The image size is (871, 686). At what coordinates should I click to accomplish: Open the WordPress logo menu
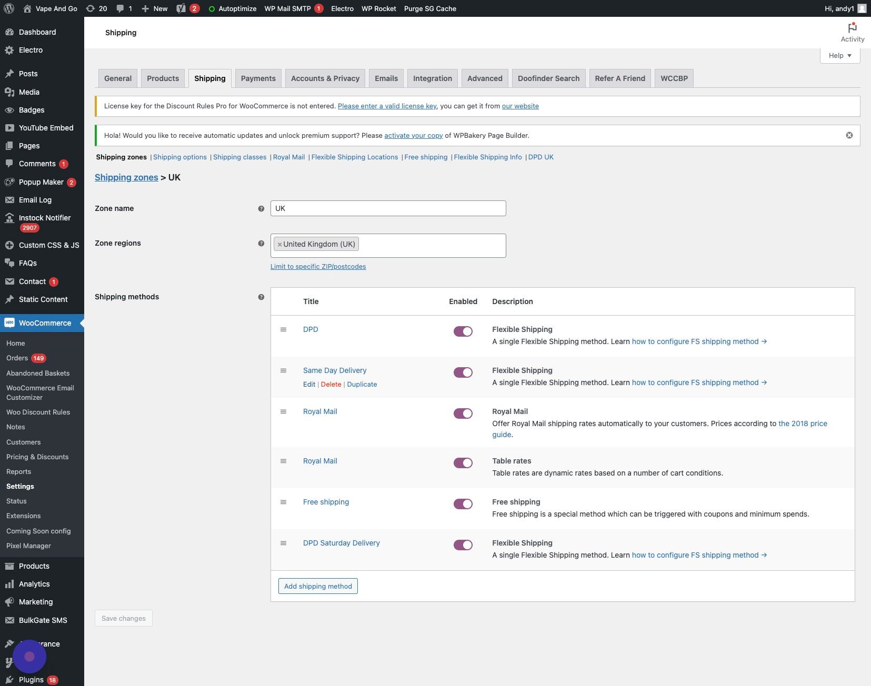pos(9,8)
